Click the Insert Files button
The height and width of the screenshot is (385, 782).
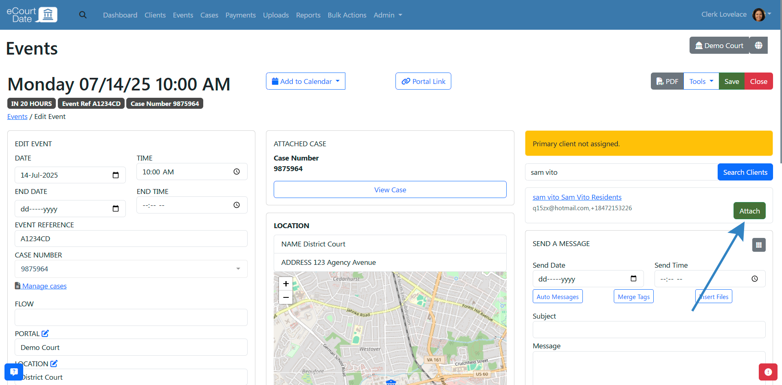pos(714,297)
